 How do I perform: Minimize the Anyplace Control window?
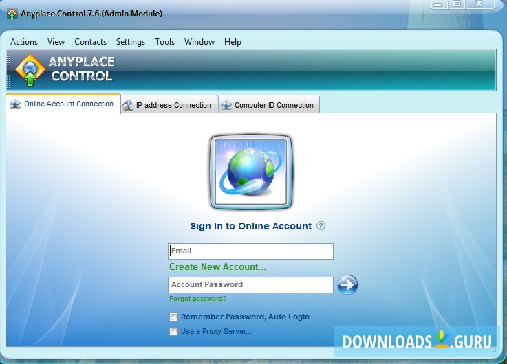438,4
